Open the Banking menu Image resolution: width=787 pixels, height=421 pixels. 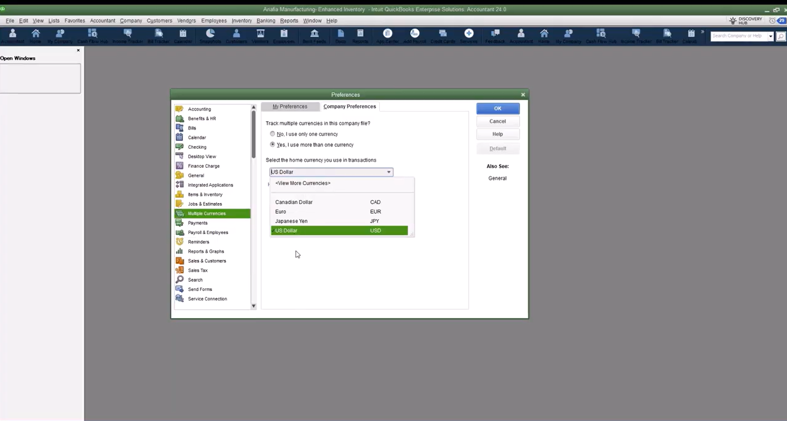coord(266,20)
